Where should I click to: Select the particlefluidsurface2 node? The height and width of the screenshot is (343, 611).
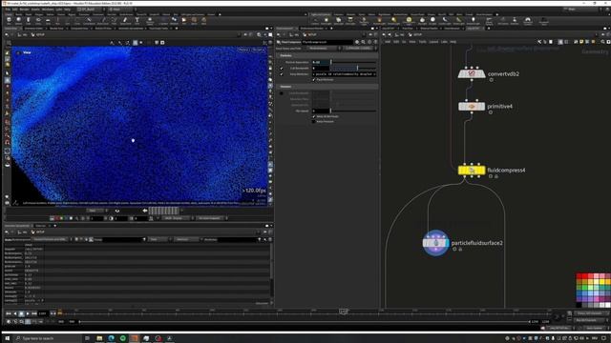click(x=435, y=243)
